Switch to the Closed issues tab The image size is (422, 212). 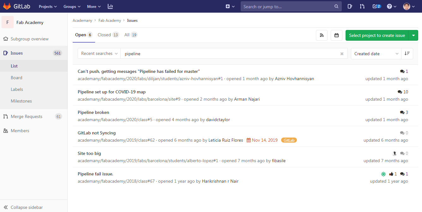tap(108, 35)
